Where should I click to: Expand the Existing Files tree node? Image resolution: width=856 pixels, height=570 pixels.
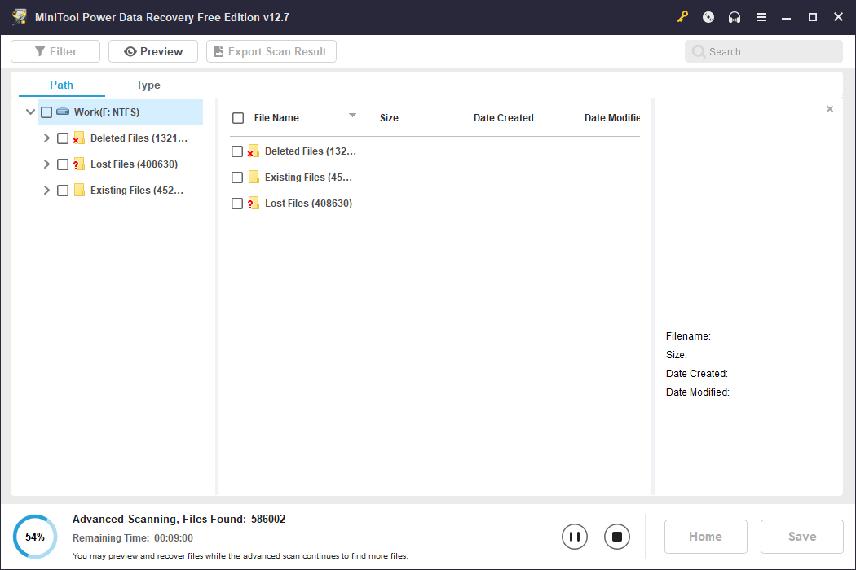coord(46,190)
